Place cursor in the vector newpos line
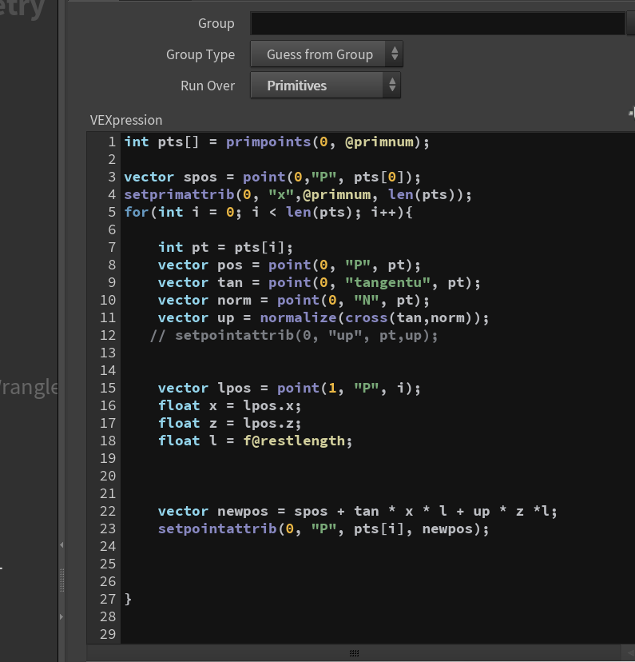The image size is (635, 662). click(x=358, y=511)
